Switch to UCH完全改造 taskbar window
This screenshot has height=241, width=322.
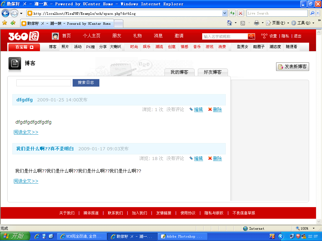click(82, 237)
